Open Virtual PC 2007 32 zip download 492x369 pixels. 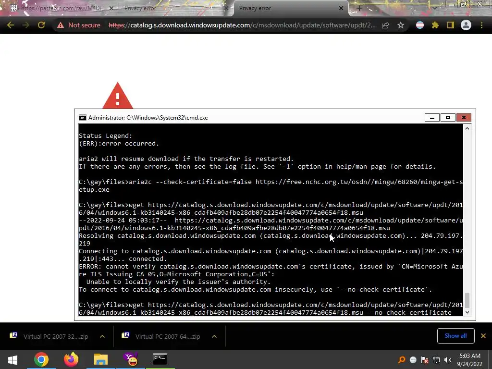click(49, 336)
